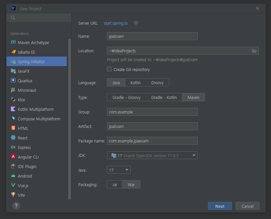Click the Jakarta EE icon
Image resolution: width=271 pixels, height=219 pixels.
pyautogui.click(x=13, y=52)
